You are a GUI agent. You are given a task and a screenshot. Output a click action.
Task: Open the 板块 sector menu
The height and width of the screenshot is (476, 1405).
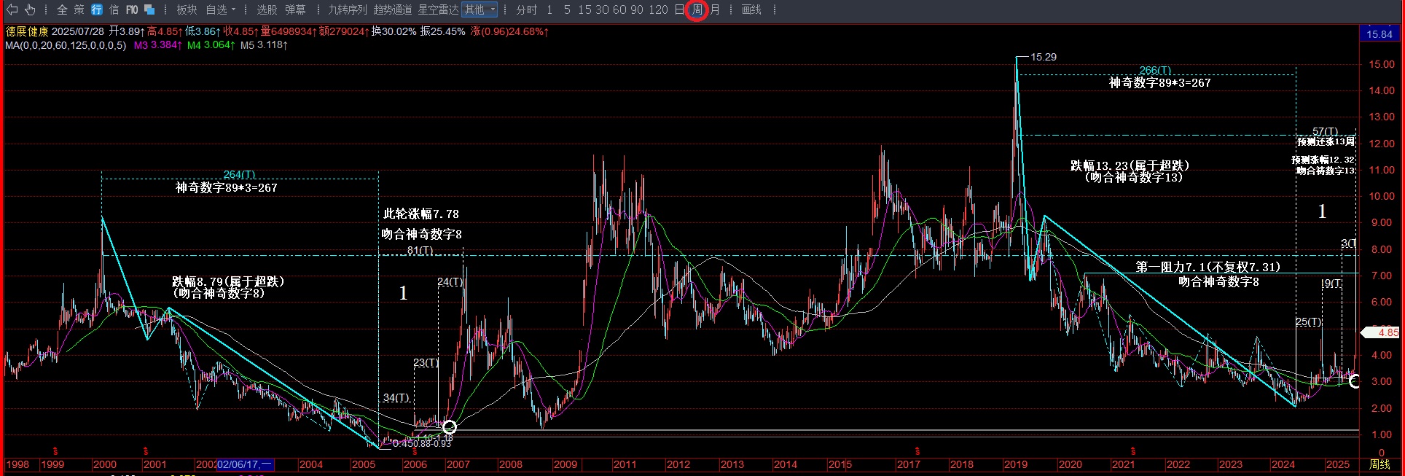pyautogui.click(x=187, y=9)
